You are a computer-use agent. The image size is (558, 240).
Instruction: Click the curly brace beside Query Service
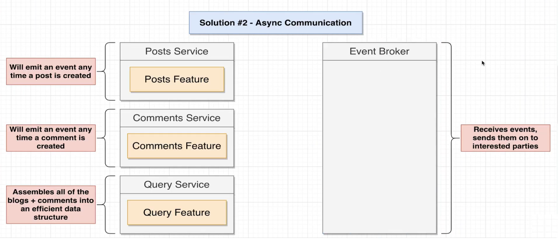coord(106,204)
